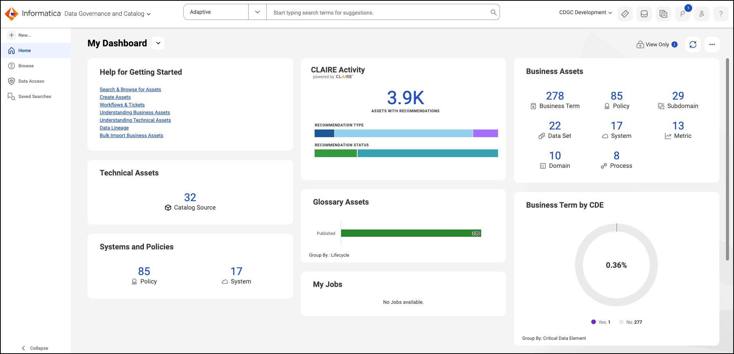
Task: Select Browse in the sidebar
Action: coord(35,66)
